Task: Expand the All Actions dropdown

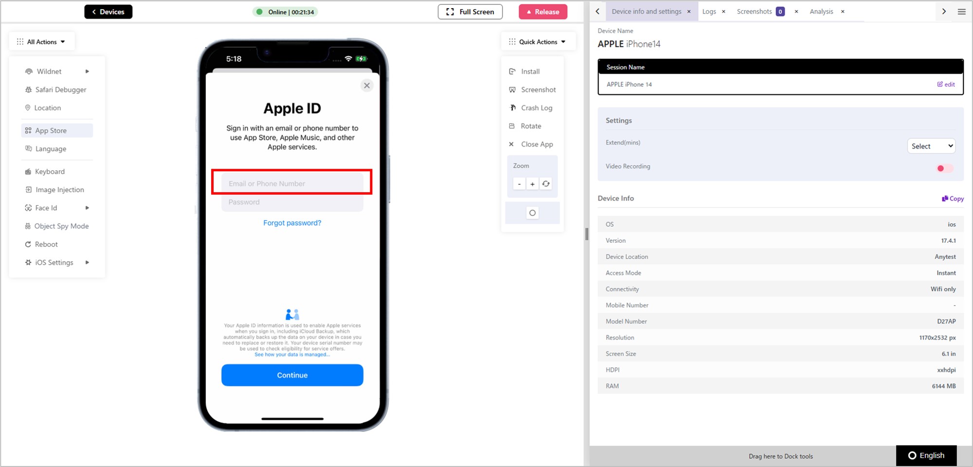Action: [x=41, y=42]
